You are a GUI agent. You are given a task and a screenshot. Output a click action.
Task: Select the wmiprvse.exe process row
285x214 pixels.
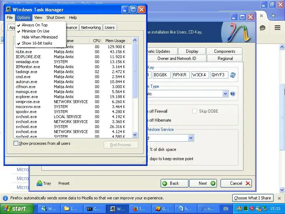tap(73, 102)
